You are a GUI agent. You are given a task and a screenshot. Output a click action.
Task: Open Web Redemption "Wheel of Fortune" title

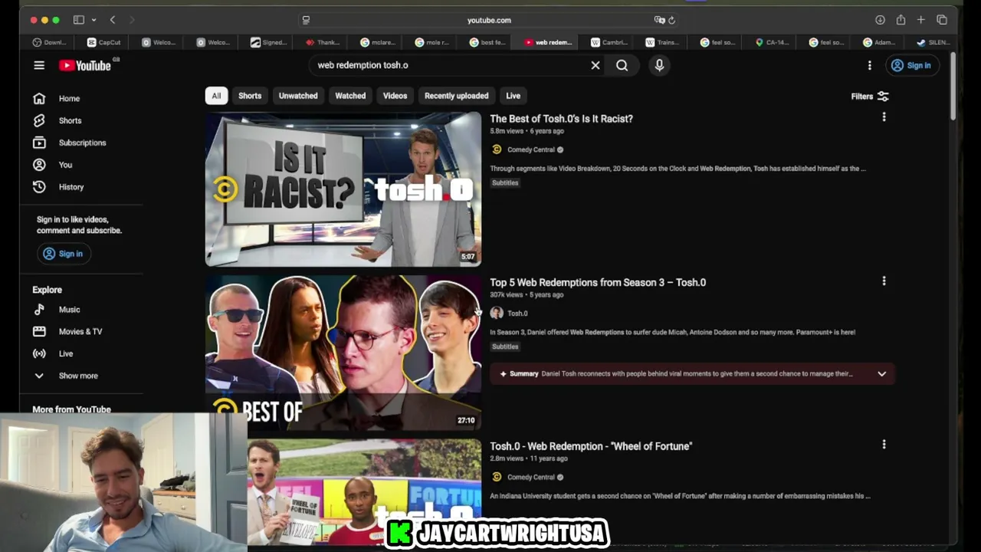coord(591,446)
